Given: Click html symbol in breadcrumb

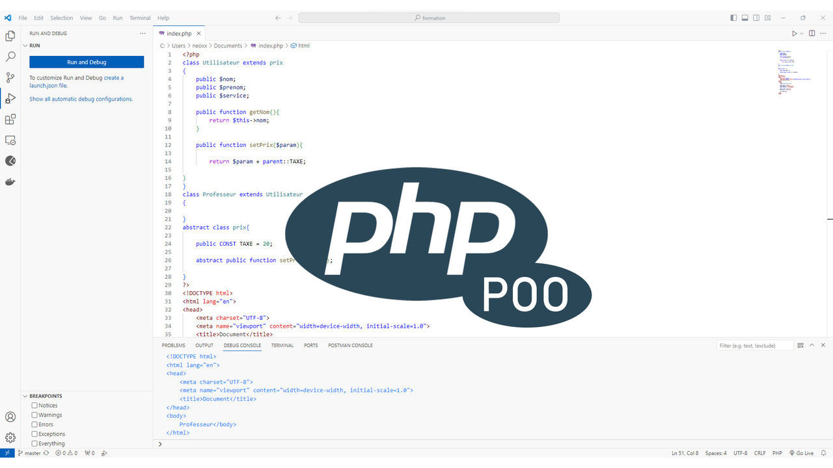Looking at the screenshot, I should pyautogui.click(x=300, y=45).
